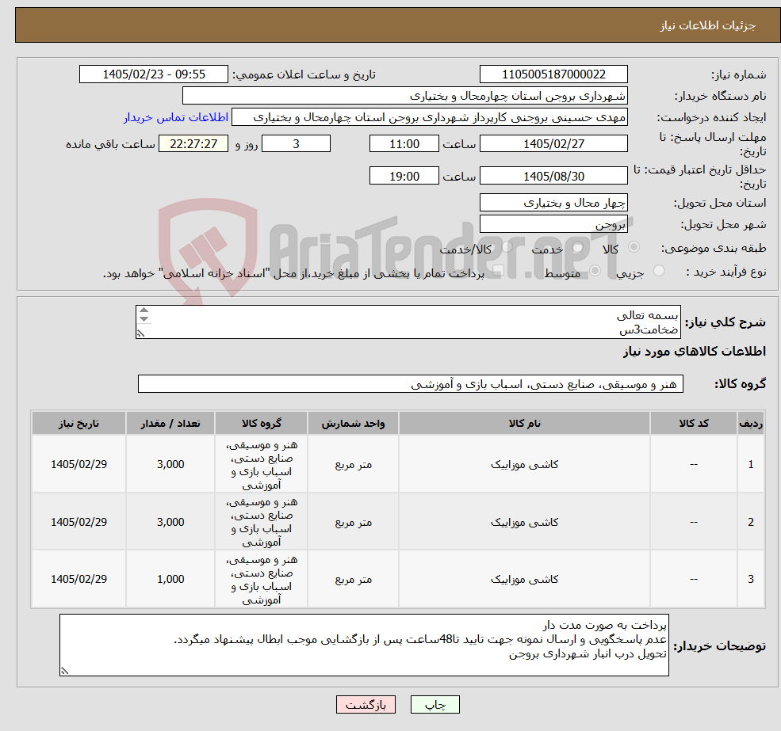The width and height of the screenshot is (781, 731).
Task: Click date 1405/02/29 in row 1
Action: 78,464
